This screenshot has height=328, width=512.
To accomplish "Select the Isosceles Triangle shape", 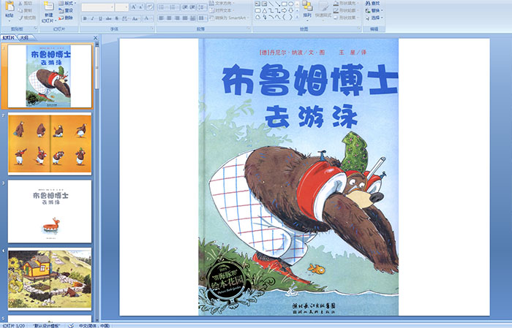I will point(265,11).
